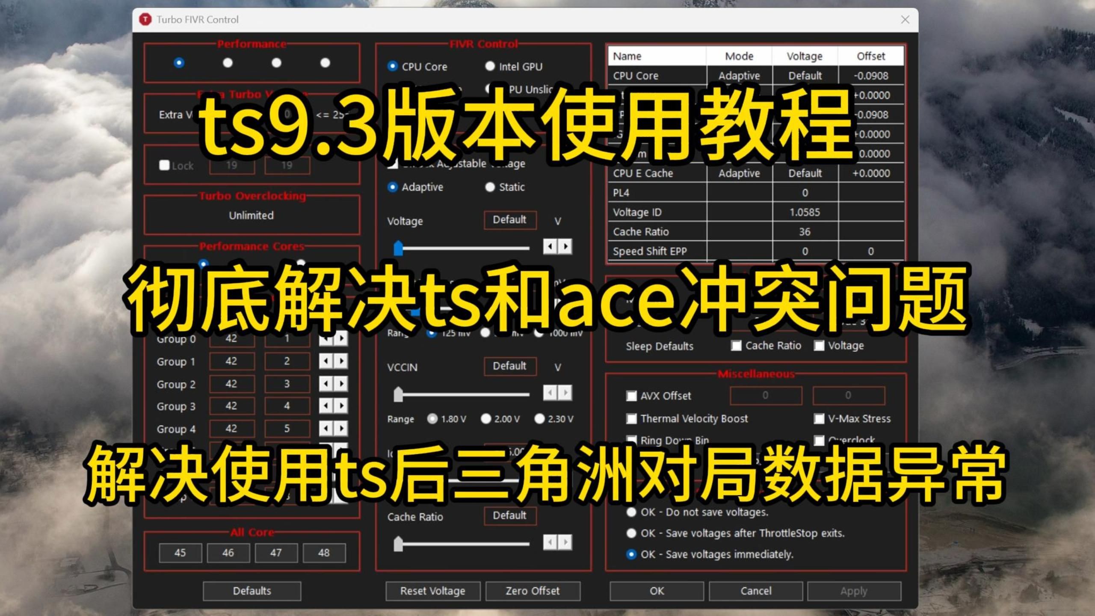The height and width of the screenshot is (616, 1095).
Task: Set VCCIN range to 1.80 V
Action: [432, 419]
